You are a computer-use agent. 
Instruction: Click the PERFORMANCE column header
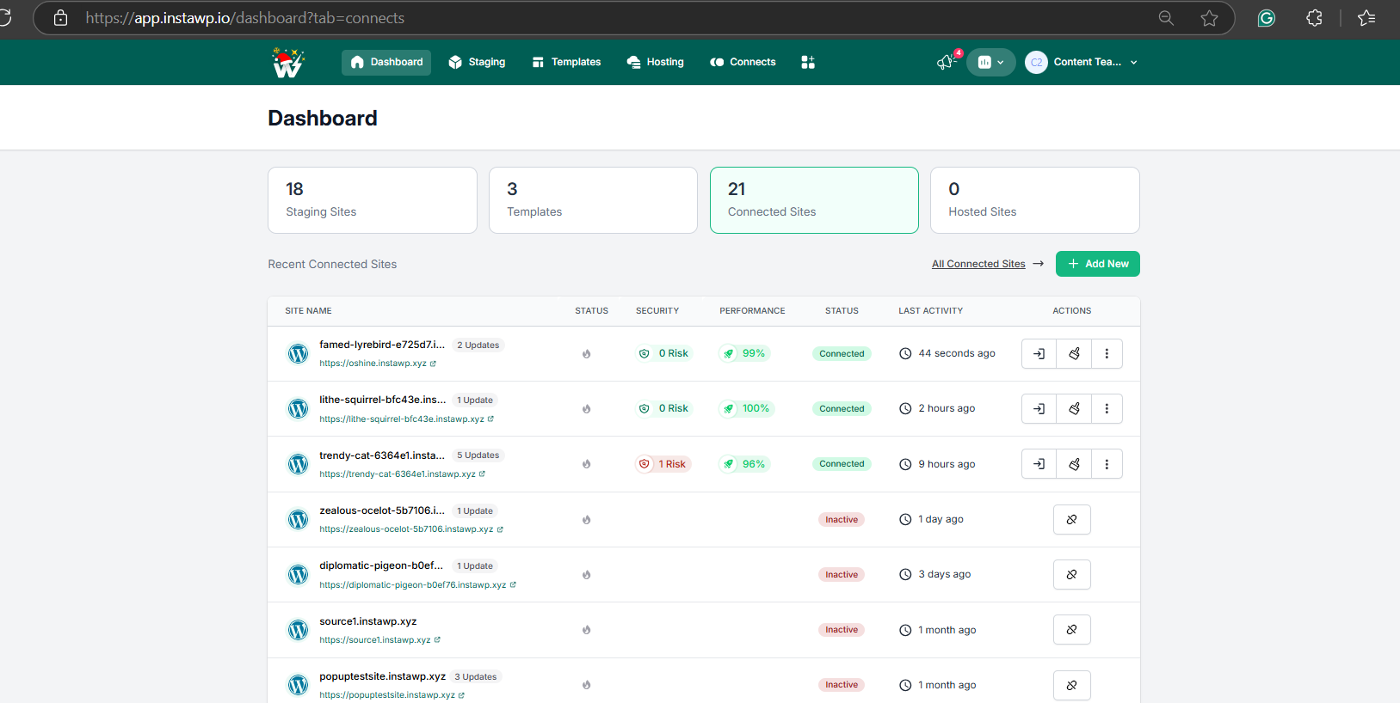tap(752, 311)
